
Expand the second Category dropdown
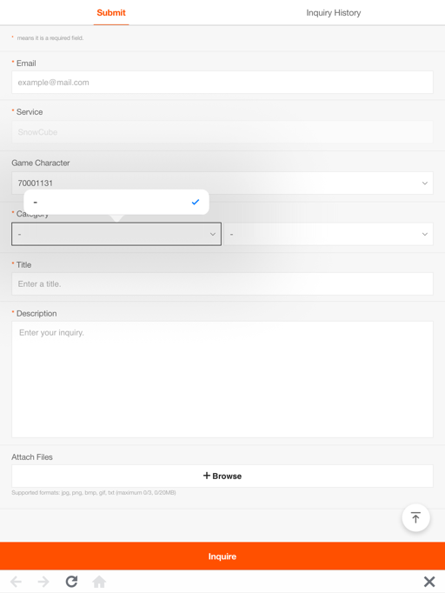click(329, 234)
